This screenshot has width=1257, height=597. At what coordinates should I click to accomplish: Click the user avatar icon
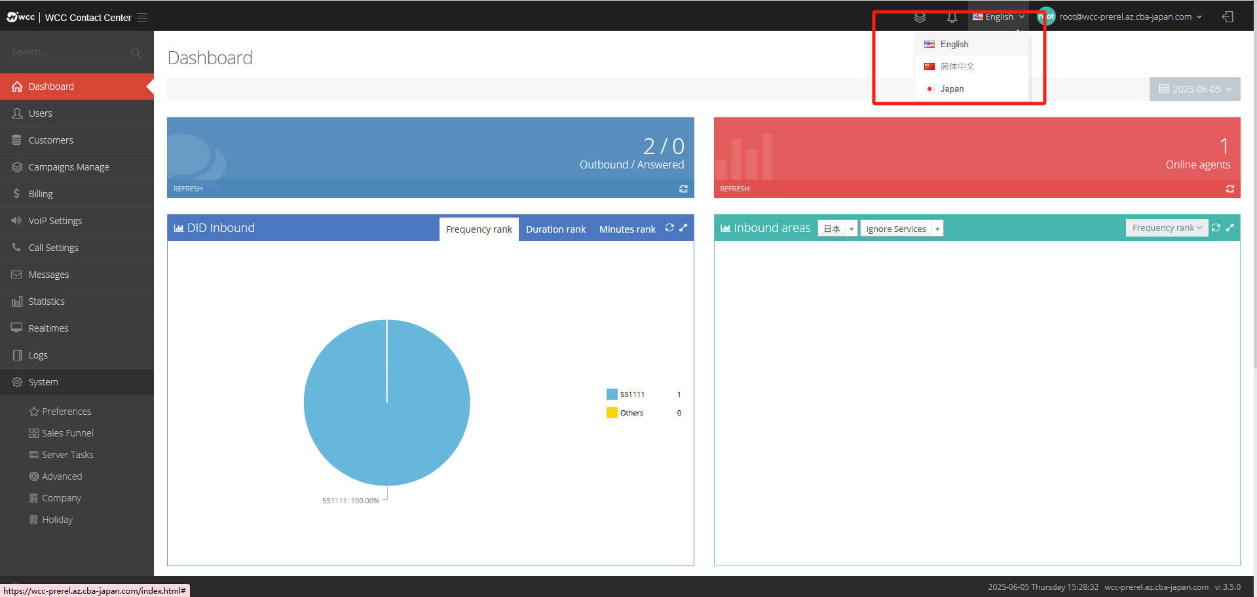point(1047,17)
